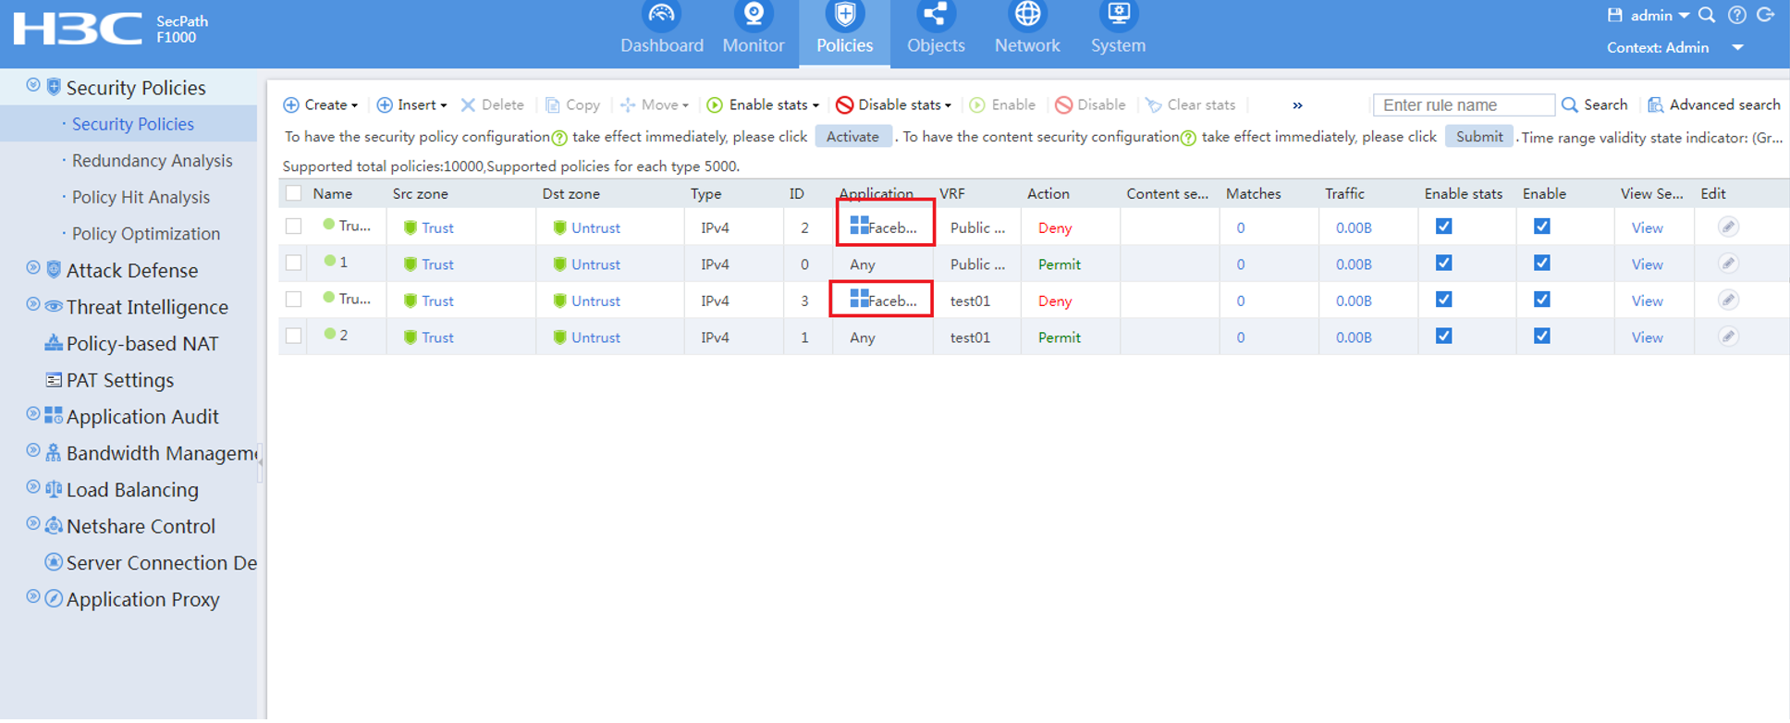Open the Create dropdown
This screenshot has width=1790, height=723.
[x=321, y=104]
